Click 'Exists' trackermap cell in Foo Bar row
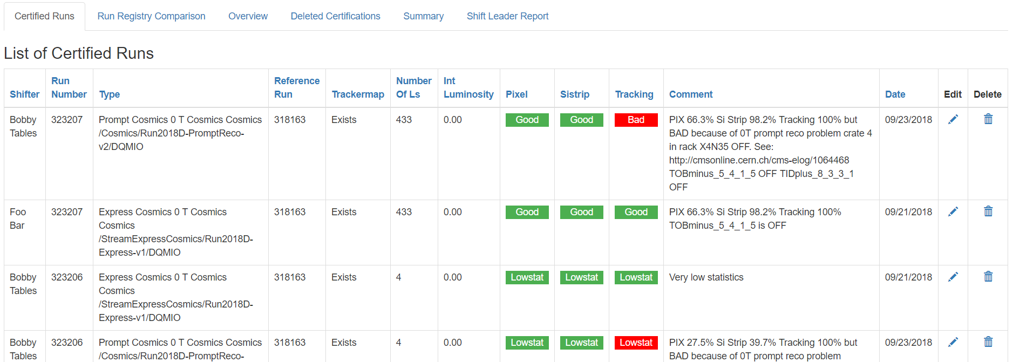 tap(344, 212)
